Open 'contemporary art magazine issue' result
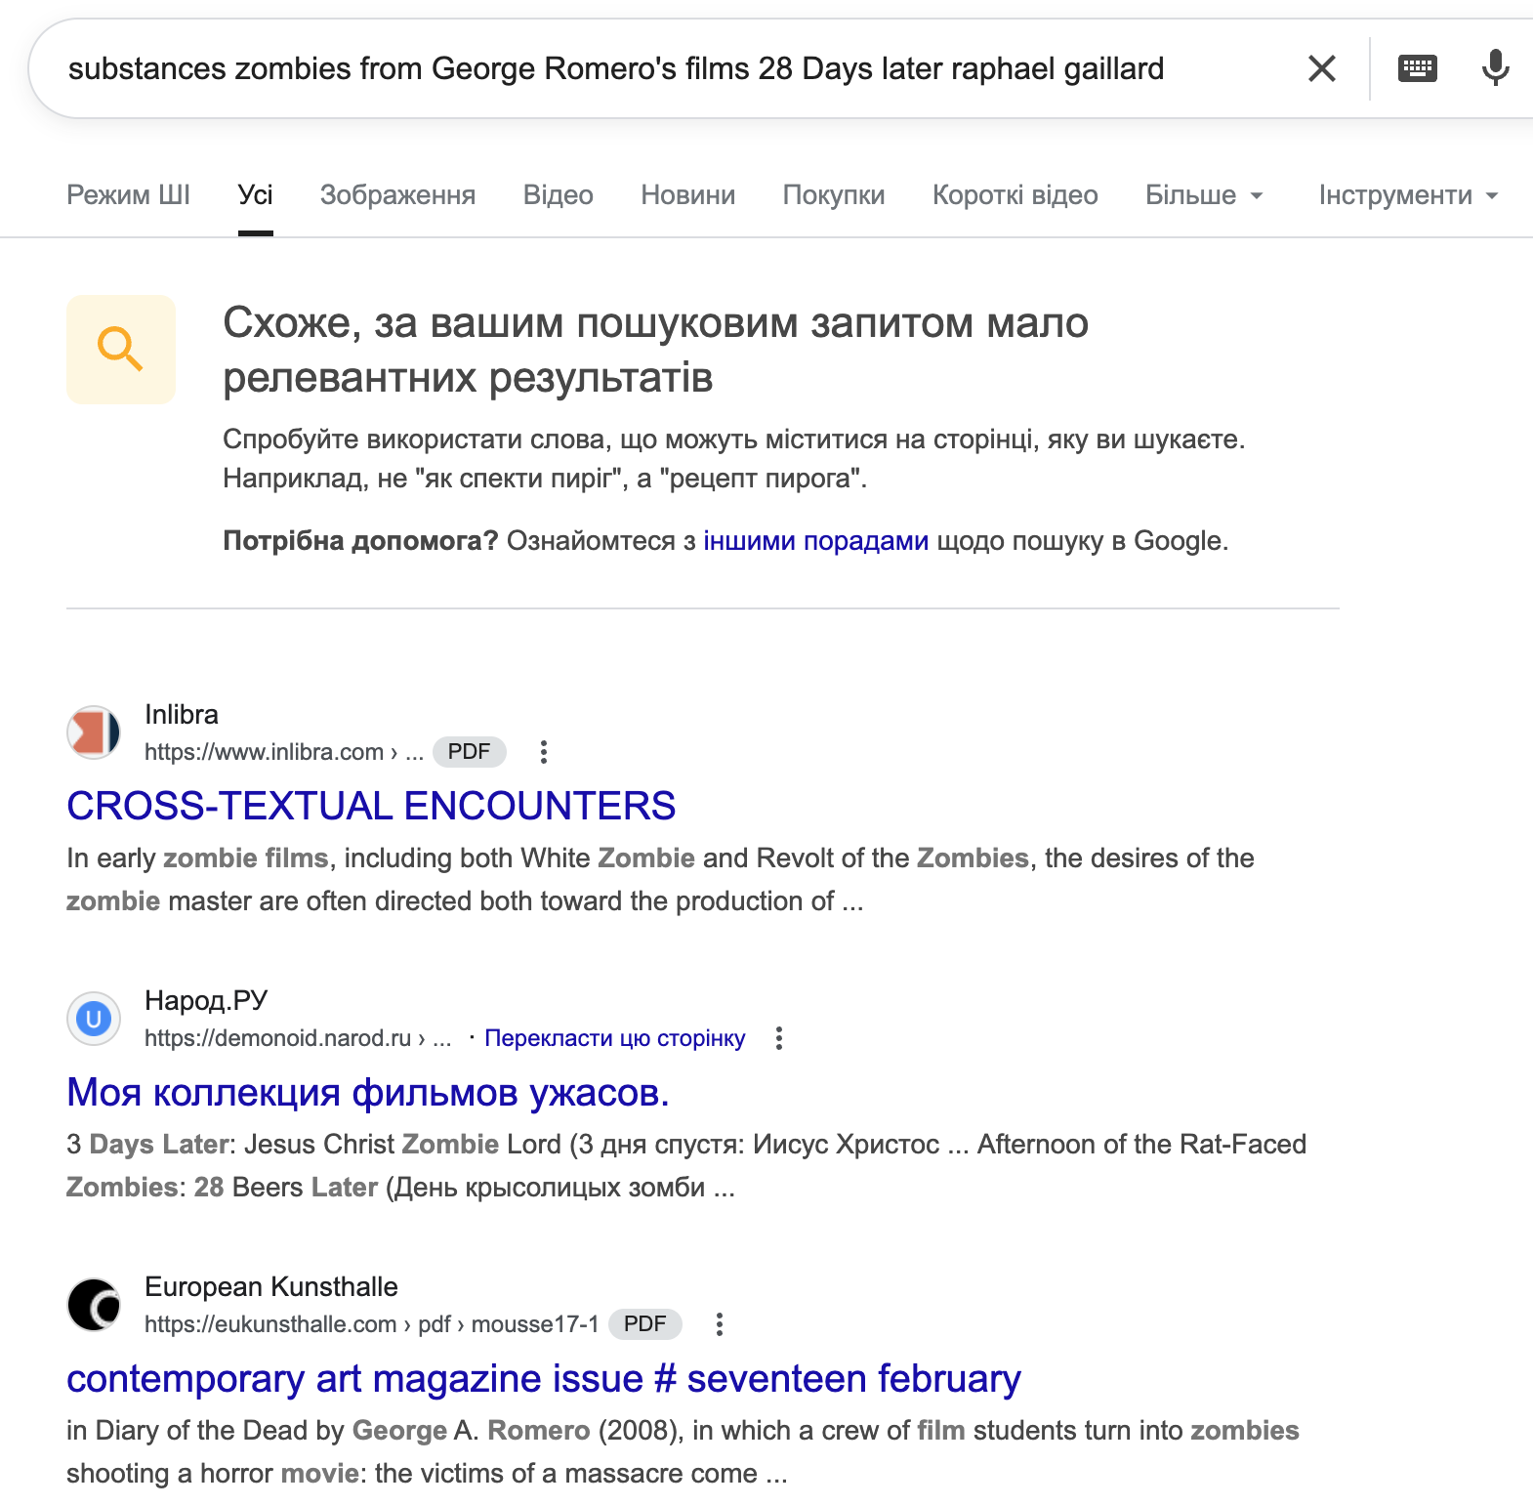Viewport: 1533px width, 1506px height. point(543,1378)
